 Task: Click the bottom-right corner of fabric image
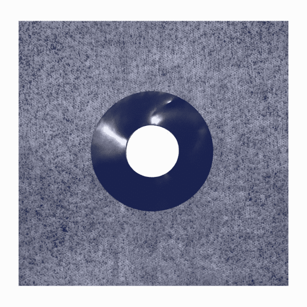click(x=288, y=285)
